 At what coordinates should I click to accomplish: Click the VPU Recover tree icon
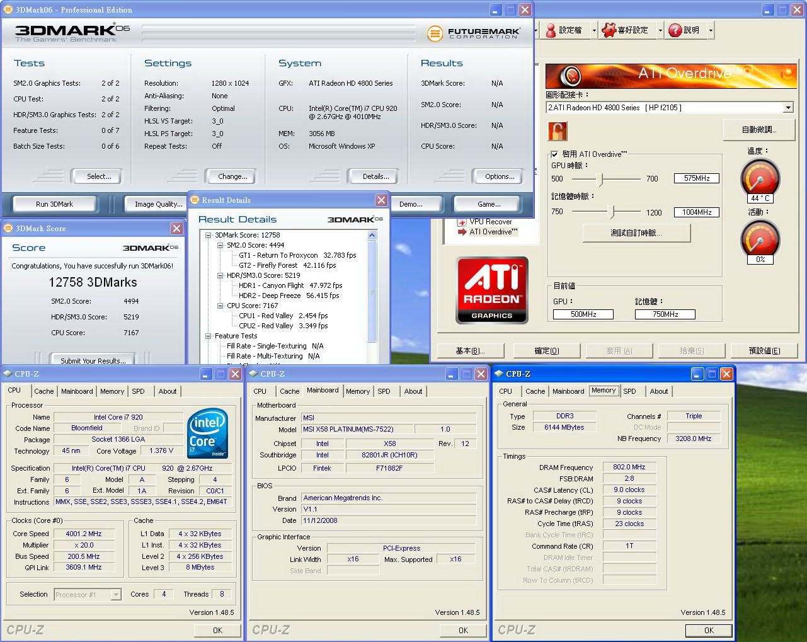(x=463, y=222)
